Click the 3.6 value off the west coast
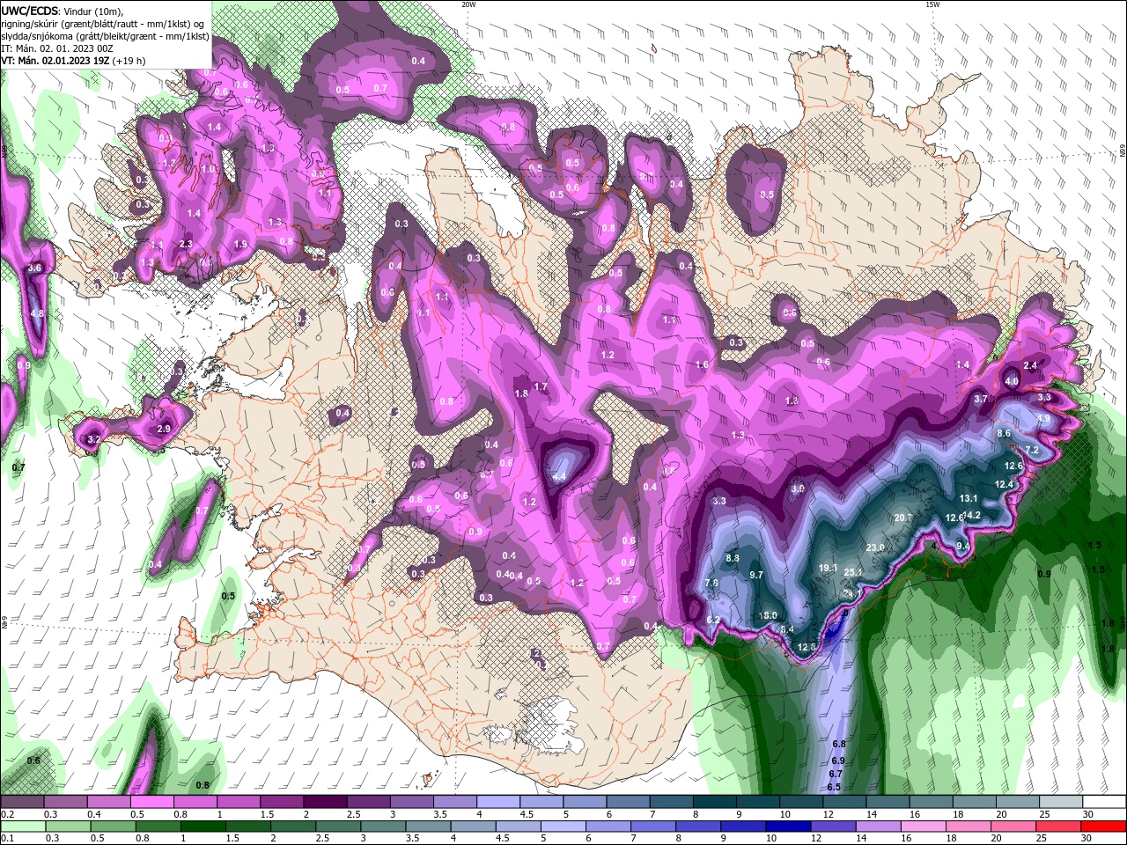 [35, 268]
